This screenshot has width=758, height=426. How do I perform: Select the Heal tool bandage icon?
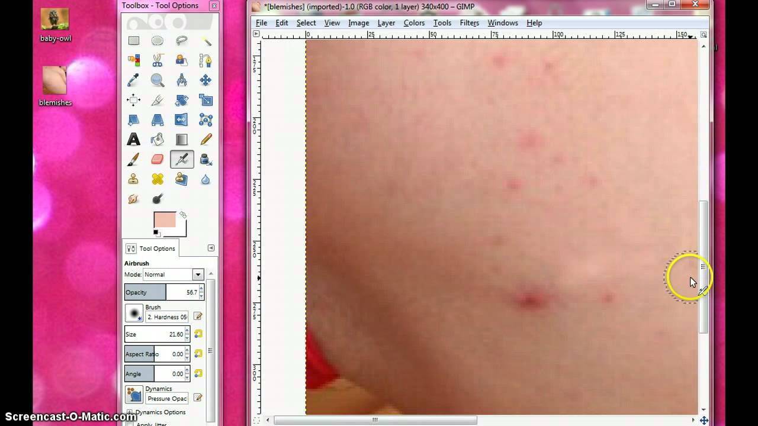(158, 179)
